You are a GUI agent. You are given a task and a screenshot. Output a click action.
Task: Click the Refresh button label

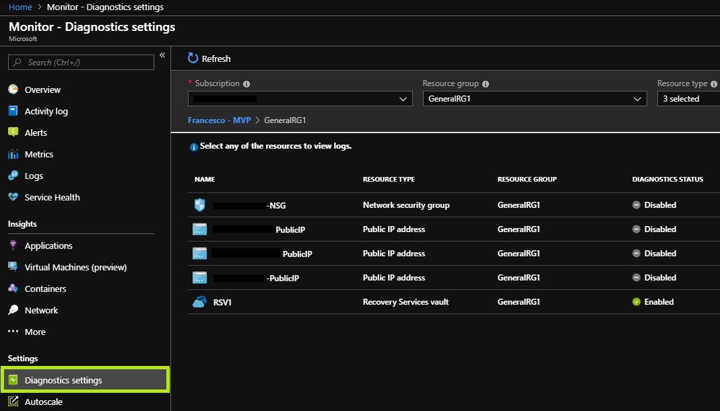tap(216, 59)
